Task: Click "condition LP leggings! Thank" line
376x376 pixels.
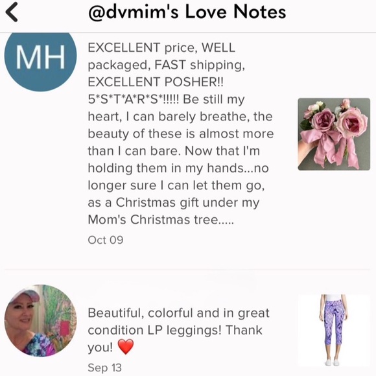Action: (175, 330)
